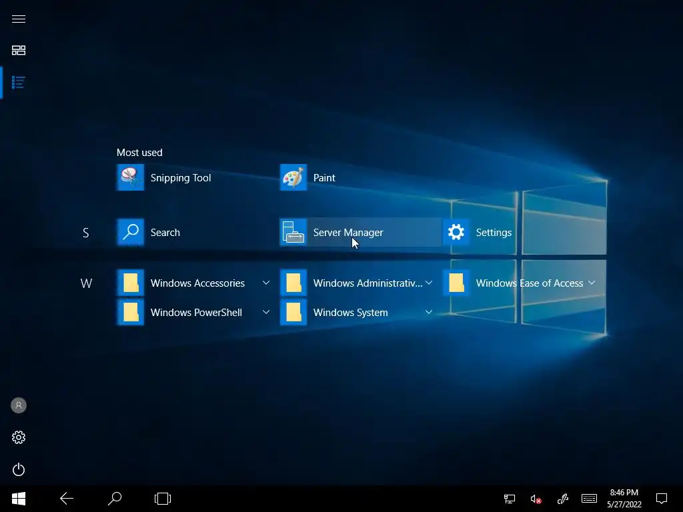Click the 'Windows System' label

pyautogui.click(x=351, y=313)
